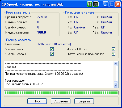Click the Средняя скорость label
This screenshot has height=108, width=122.
coord(18,17)
